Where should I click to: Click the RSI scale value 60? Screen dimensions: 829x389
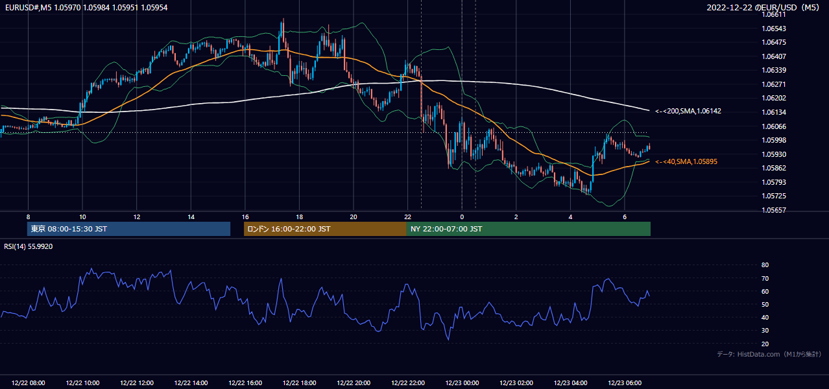tap(765, 291)
